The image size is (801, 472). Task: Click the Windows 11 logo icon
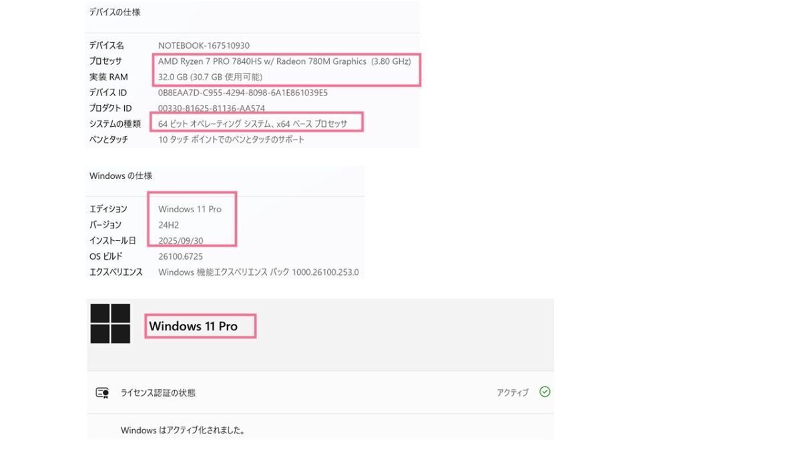[110, 324]
